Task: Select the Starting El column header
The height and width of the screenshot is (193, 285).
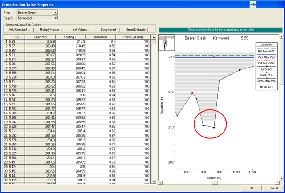Action: coord(70,37)
